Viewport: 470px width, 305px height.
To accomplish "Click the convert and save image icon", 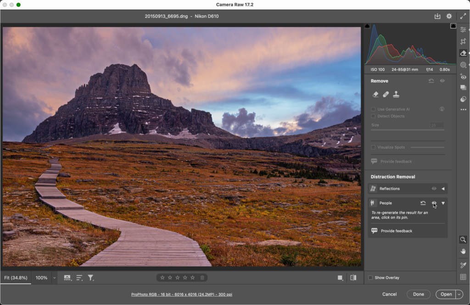I will pos(437,16).
